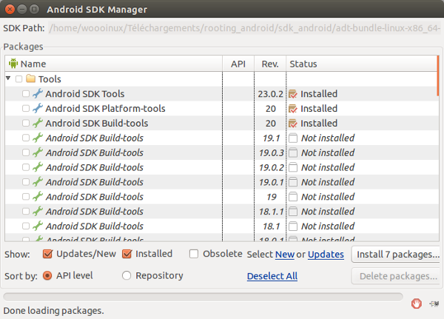444x319 pixels.
Task: Click the red stop hand icon
Action: point(416,304)
